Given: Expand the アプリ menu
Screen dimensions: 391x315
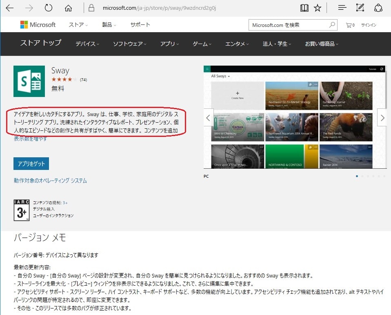Looking at the screenshot, I should 169,44.
